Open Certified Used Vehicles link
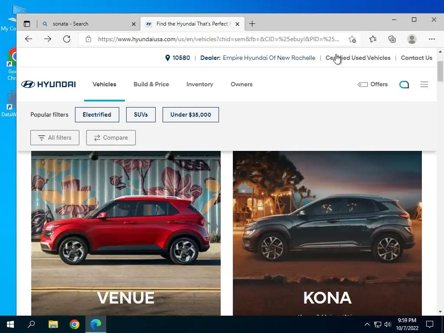This screenshot has width=444, height=333. (x=358, y=58)
